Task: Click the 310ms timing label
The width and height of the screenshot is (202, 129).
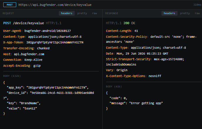Action: [x=197, y=5]
